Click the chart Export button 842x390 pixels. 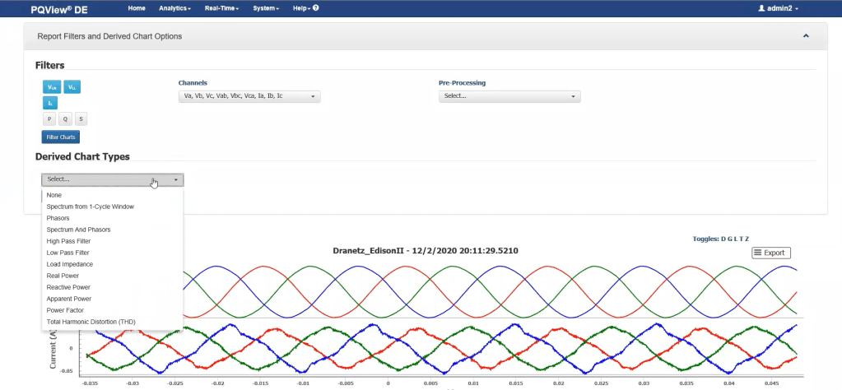click(x=770, y=253)
